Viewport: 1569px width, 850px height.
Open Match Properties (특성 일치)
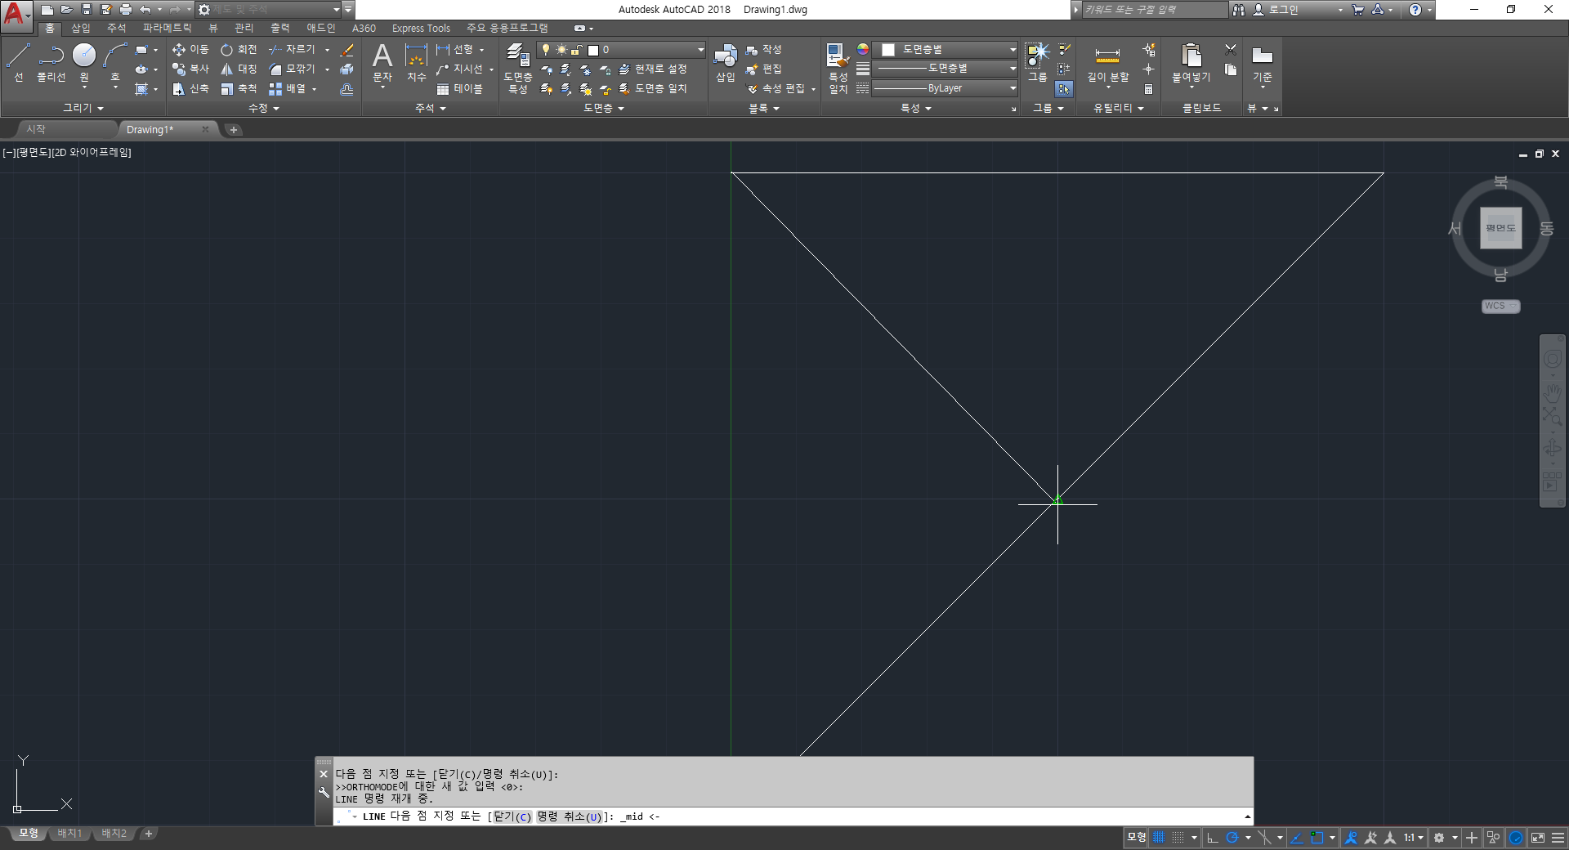click(838, 68)
